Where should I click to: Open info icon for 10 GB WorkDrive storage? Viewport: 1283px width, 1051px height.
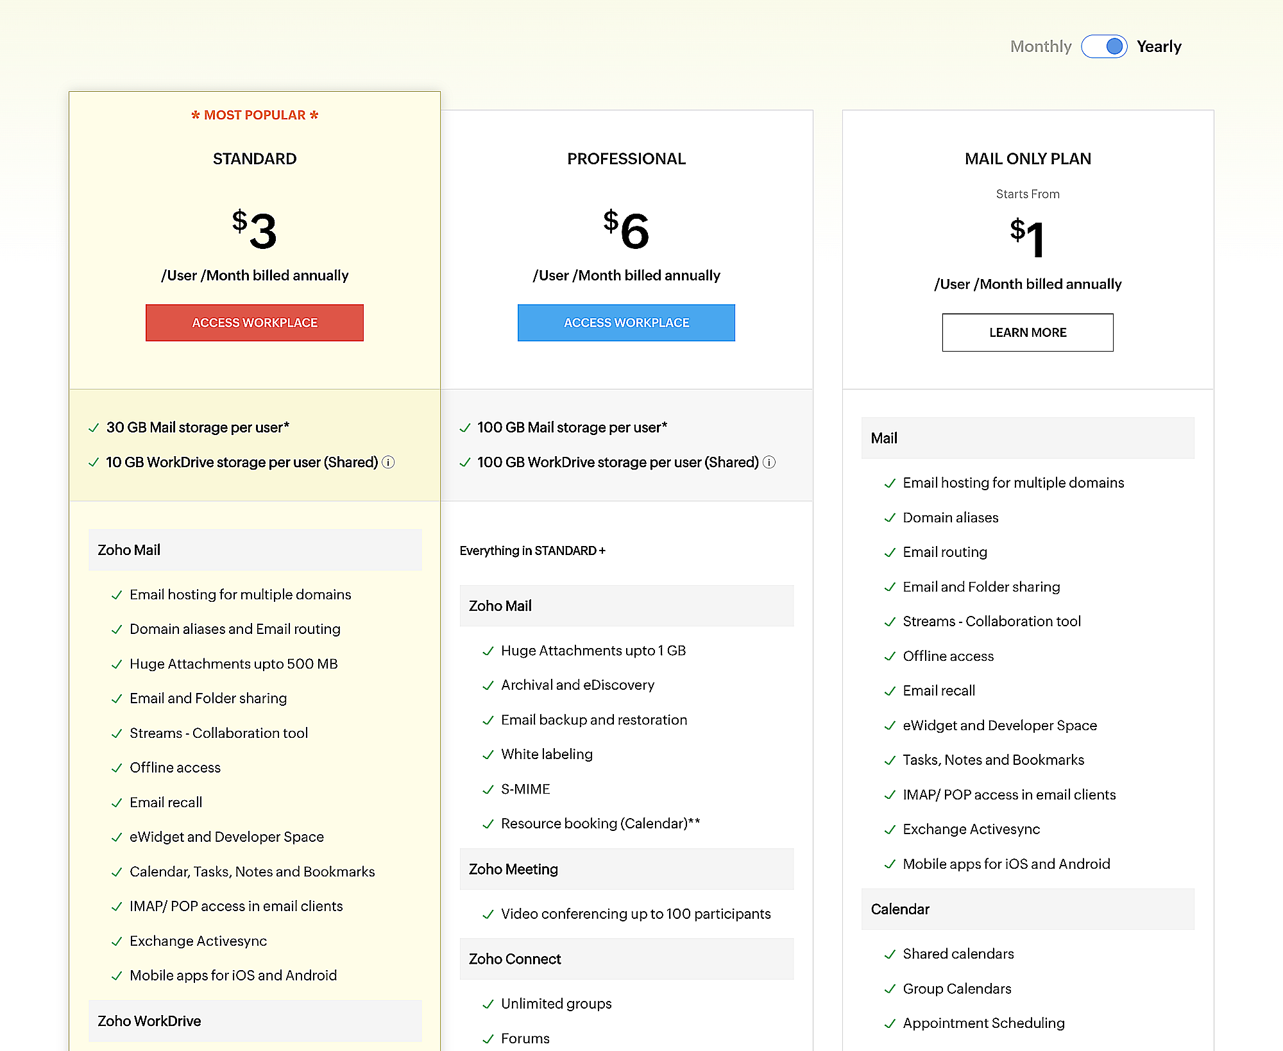tap(388, 462)
